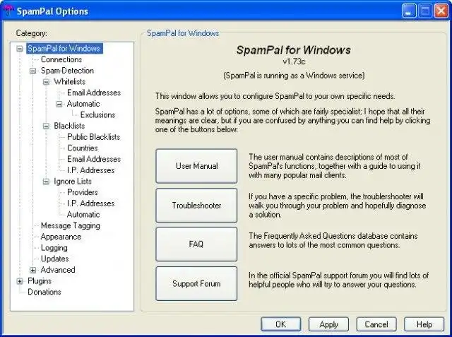Collapse the Whitelists tree node
452x337 pixels.
pyautogui.click(x=46, y=82)
